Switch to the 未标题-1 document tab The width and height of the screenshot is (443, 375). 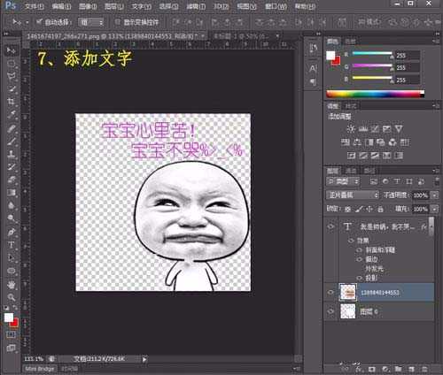245,36
